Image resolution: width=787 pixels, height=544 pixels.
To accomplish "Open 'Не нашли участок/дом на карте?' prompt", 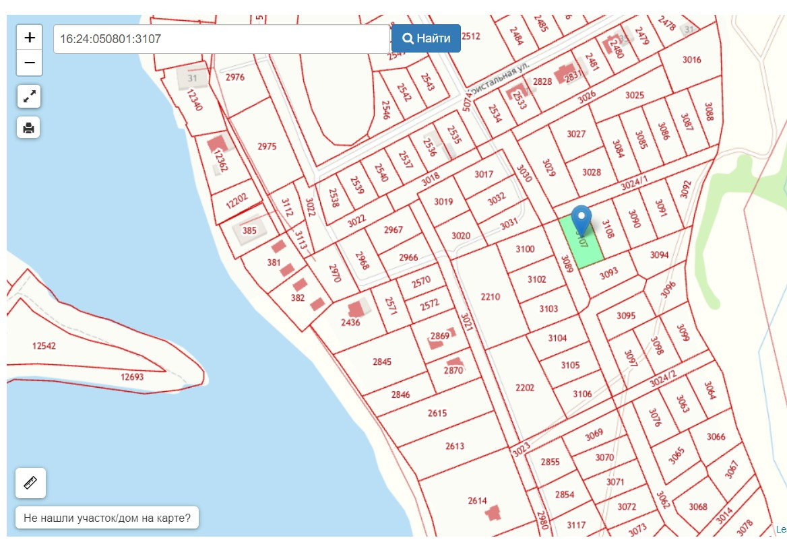I will coord(107,518).
